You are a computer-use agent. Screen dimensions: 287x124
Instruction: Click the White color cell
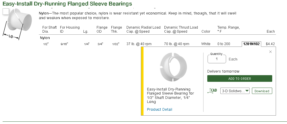tap(206, 44)
